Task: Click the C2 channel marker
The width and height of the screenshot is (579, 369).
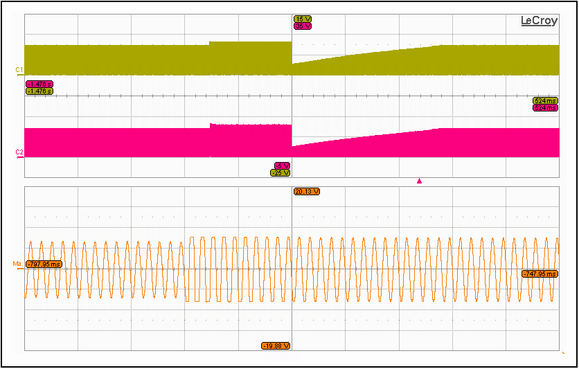Action: (x=19, y=152)
